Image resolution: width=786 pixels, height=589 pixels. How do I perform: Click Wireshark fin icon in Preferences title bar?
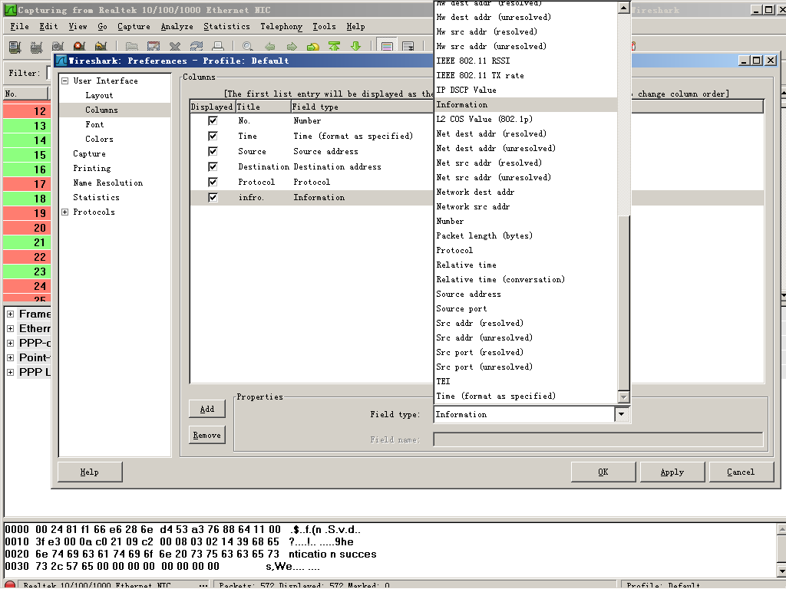[x=61, y=61]
